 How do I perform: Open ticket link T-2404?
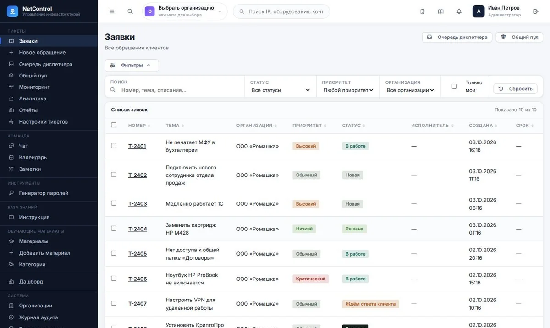click(137, 229)
